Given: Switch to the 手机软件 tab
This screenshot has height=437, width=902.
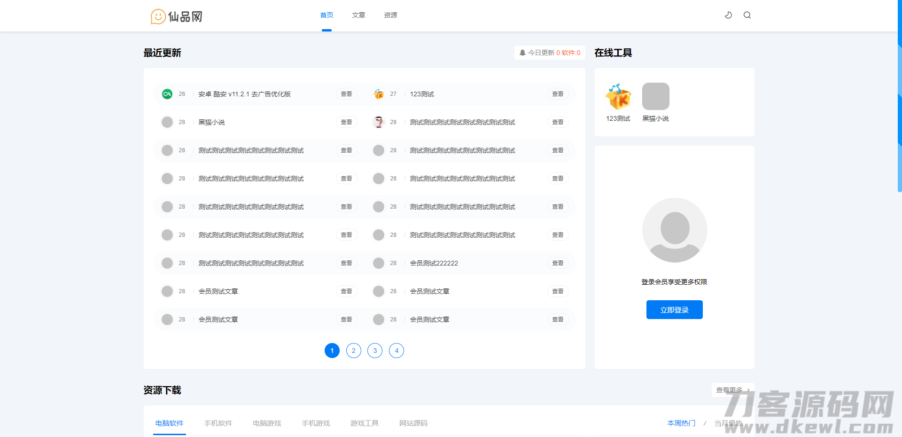Looking at the screenshot, I should click(218, 423).
